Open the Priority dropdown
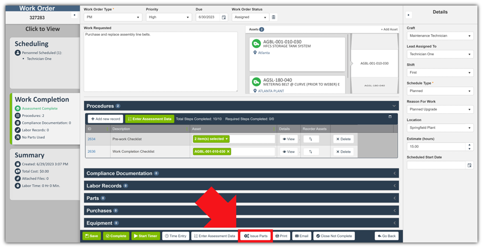The width and height of the screenshot is (483, 248). point(168,17)
